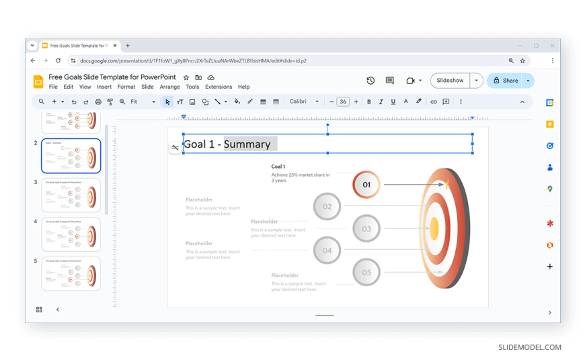Select slide 5 thumbnail
This screenshot has height=362, width=585.
click(x=71, y=274)
